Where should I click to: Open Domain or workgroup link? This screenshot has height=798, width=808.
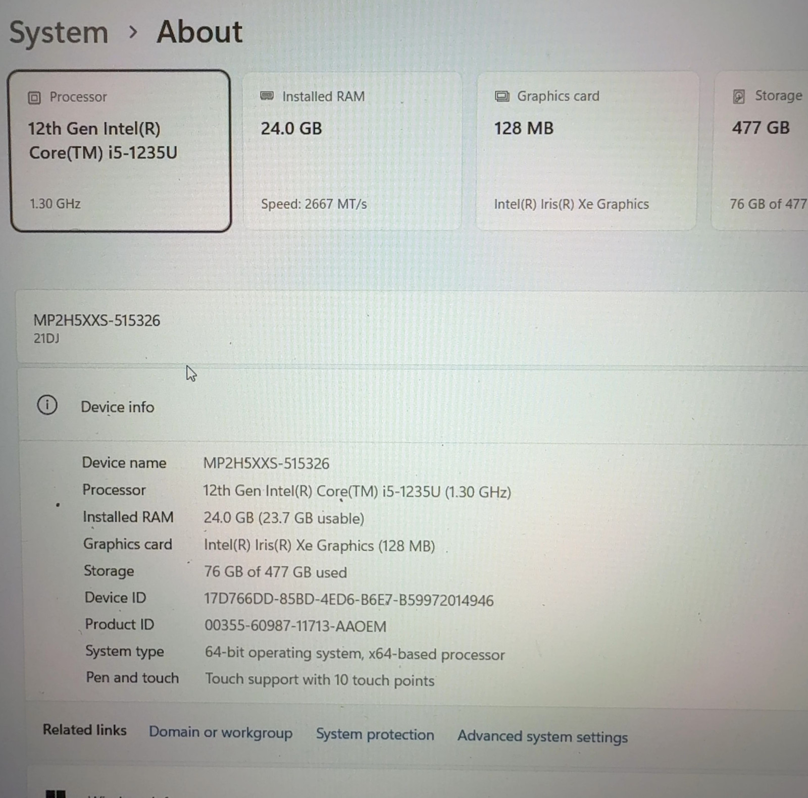(x=221, y=732)
